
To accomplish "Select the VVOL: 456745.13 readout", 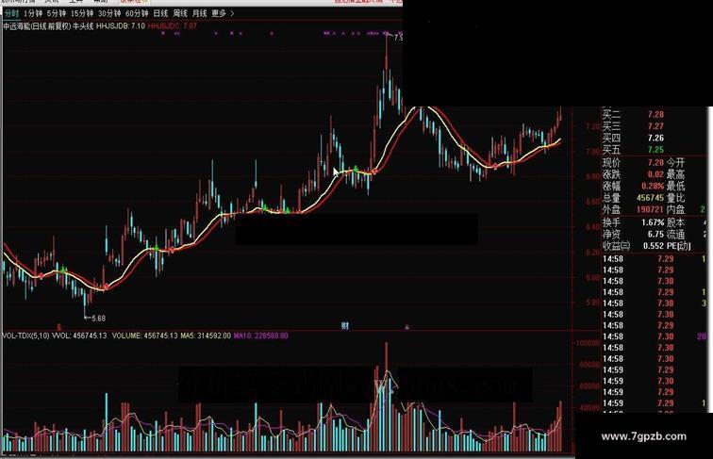I will pyautogui.click(x=79, y=336).
